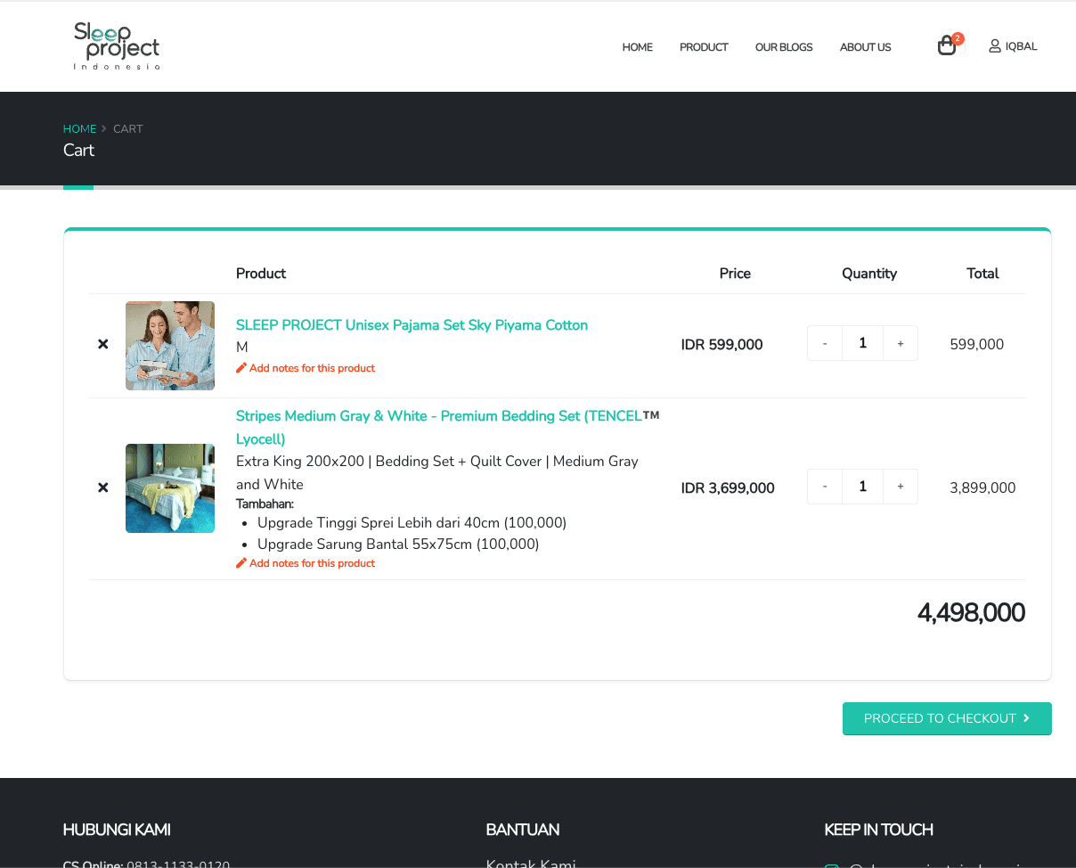The image size is (1076, 868).
Task: Go to the HOME menu item
Action: pyautogui.click(x=638, y=47)
